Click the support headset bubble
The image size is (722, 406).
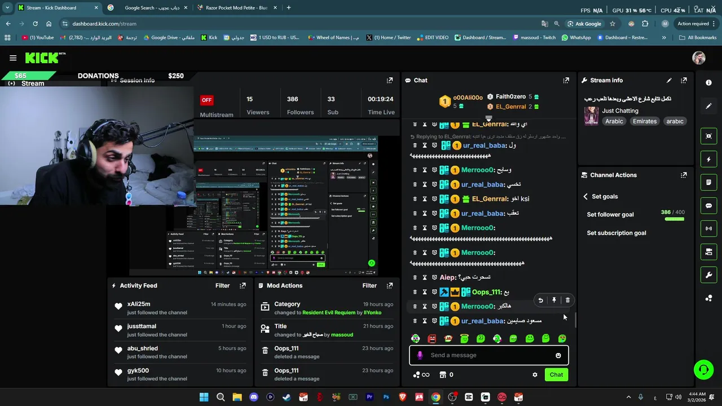point(703,370)
